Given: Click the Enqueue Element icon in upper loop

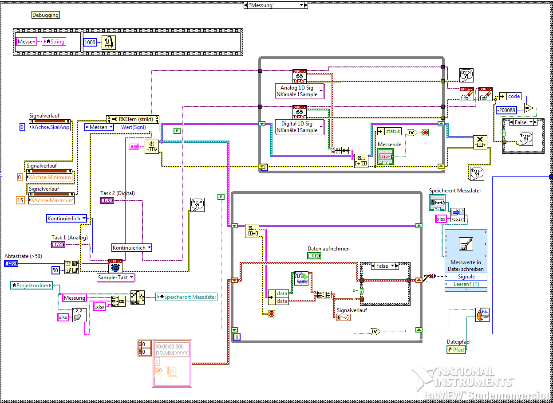Looking at the screenshot, I should point(361,160).
